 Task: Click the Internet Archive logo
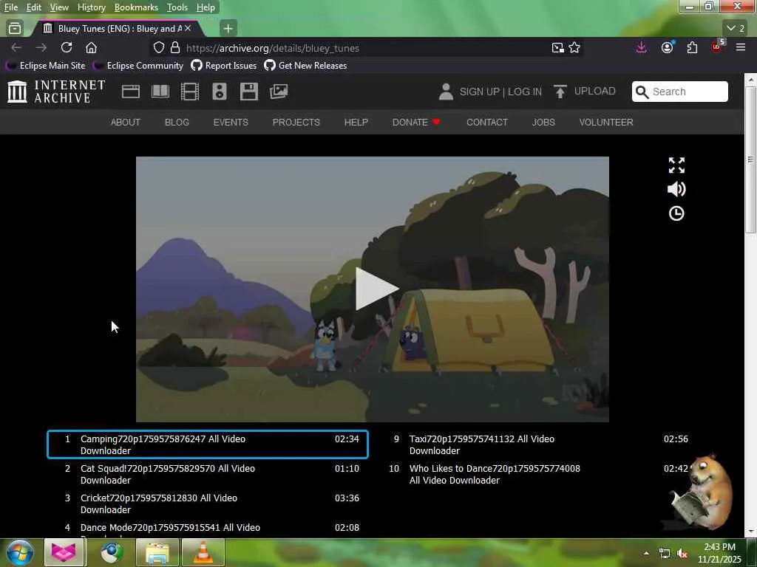(x=56, y=92)
